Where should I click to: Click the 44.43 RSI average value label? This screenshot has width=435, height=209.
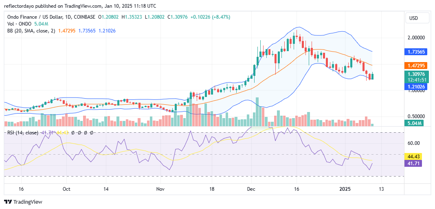click(x=413, y=156)
